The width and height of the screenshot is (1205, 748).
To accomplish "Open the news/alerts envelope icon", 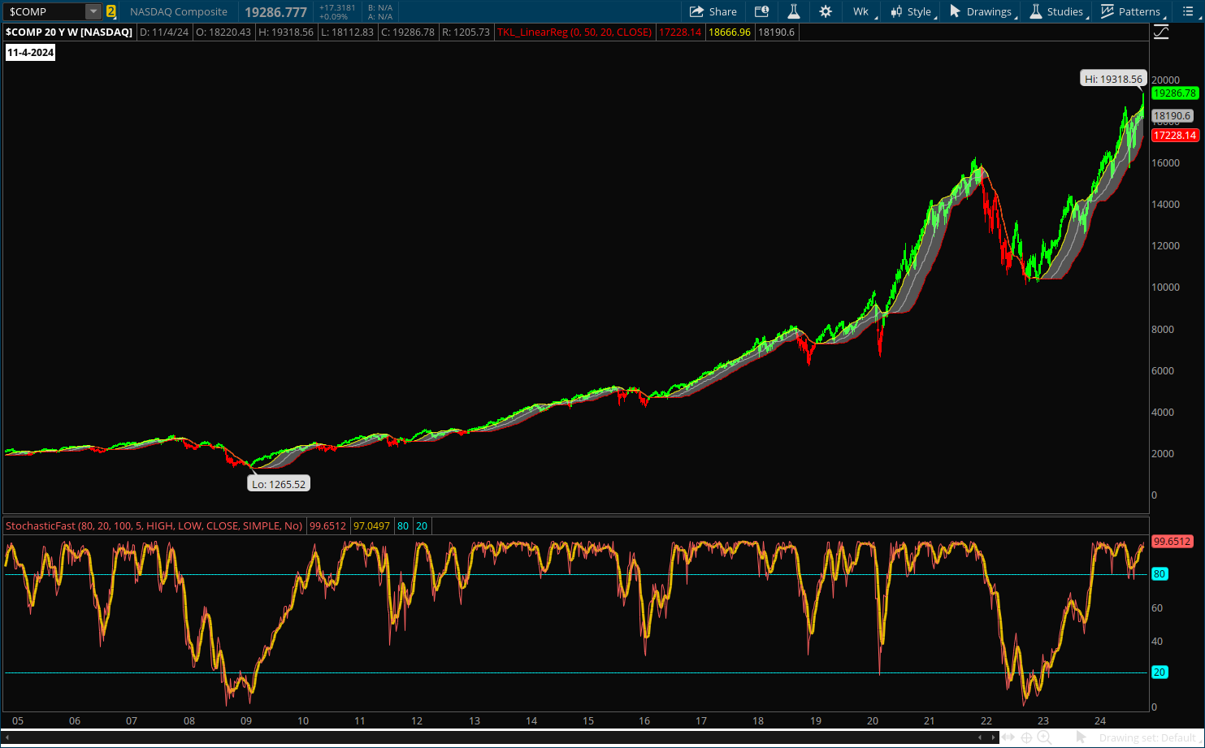I will 761,11.
